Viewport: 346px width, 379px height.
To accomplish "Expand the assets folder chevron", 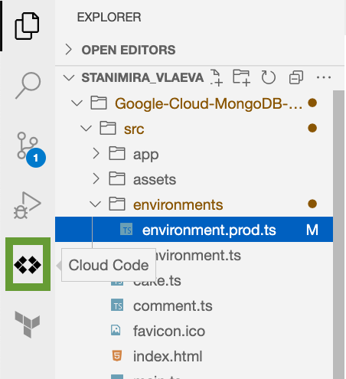I will 96,178.
